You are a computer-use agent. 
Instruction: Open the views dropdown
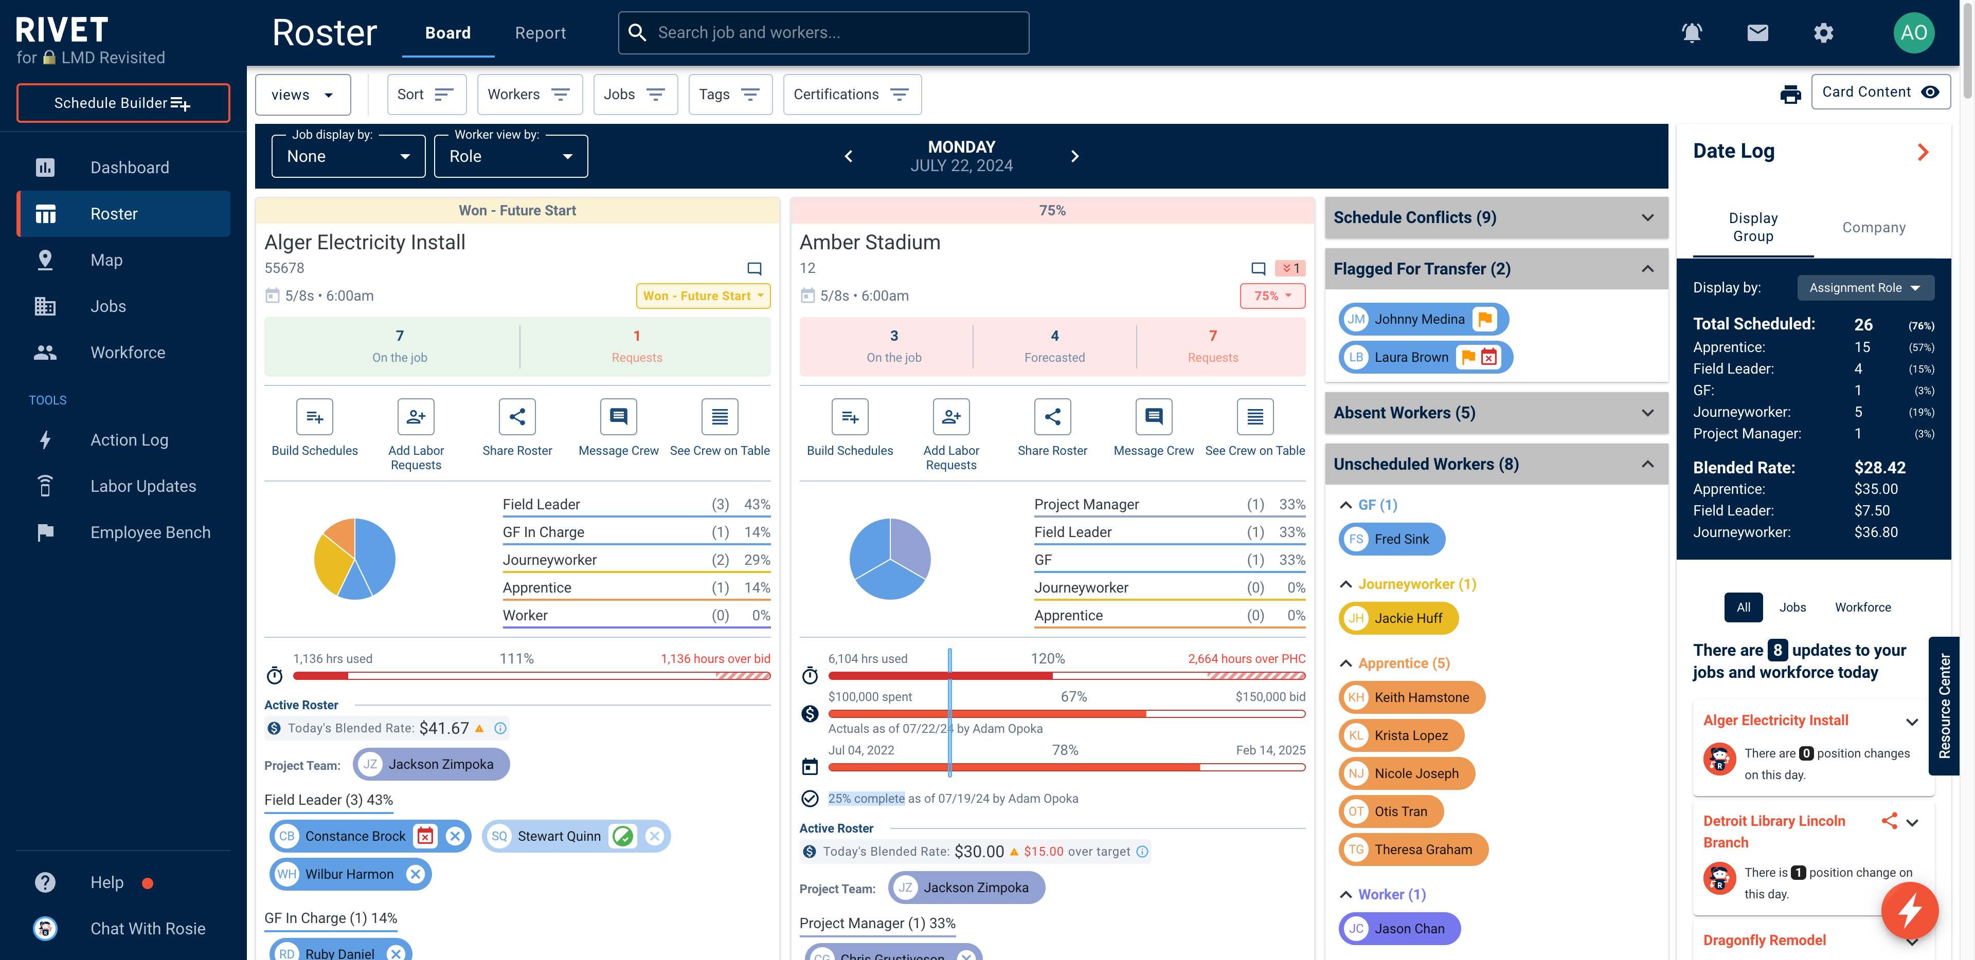302,94
